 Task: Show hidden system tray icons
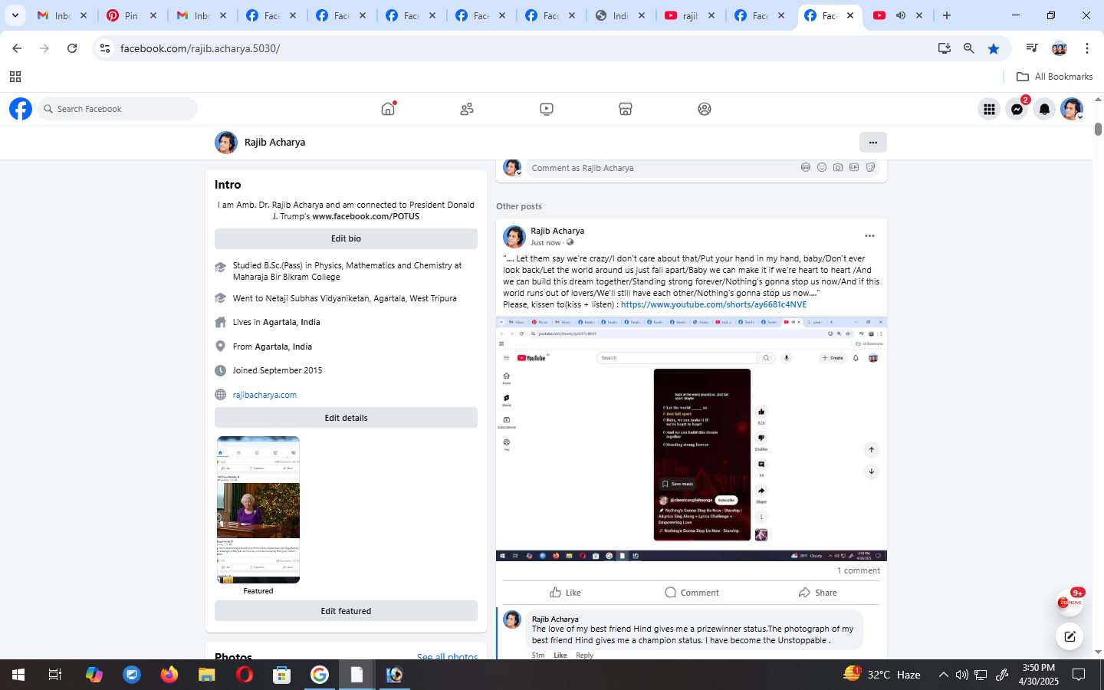943,675
